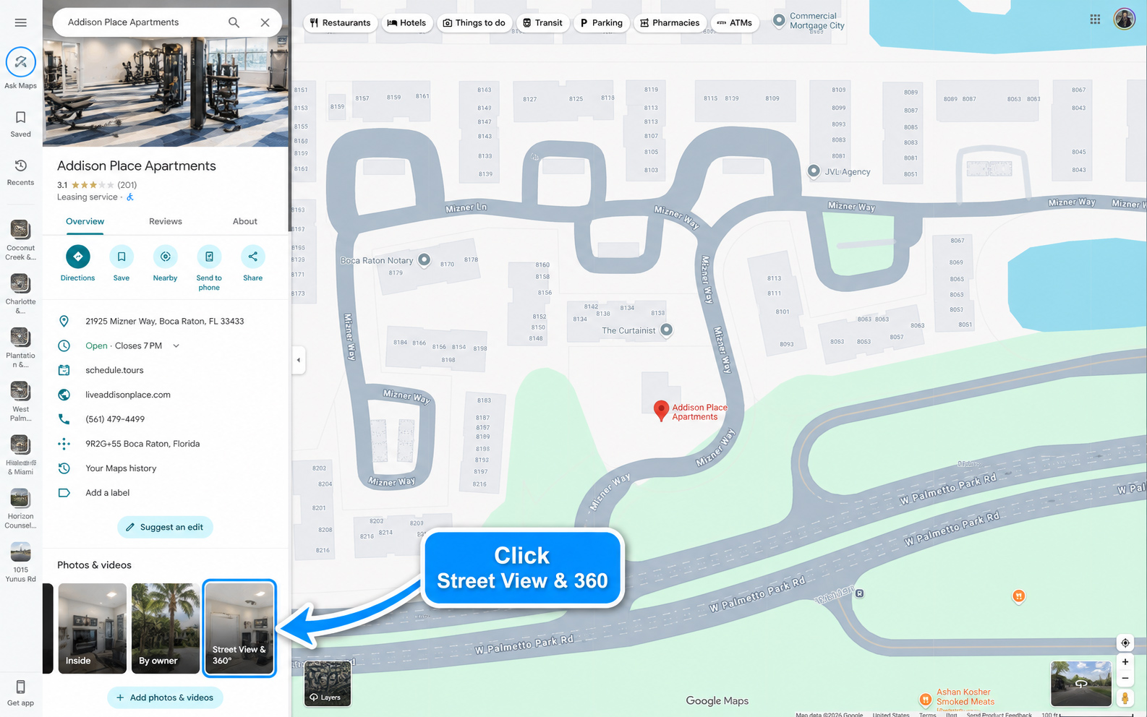Screen dimensions: 1147x717
Task: Filter by ATMs chip
Action: (x=735, y=23)
